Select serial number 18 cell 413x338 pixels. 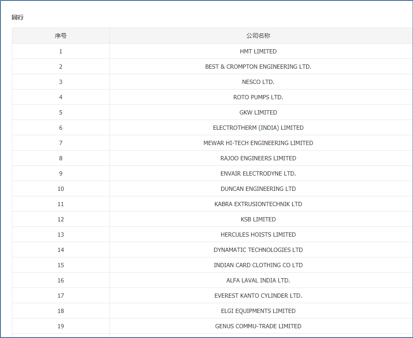pos(61,311)
